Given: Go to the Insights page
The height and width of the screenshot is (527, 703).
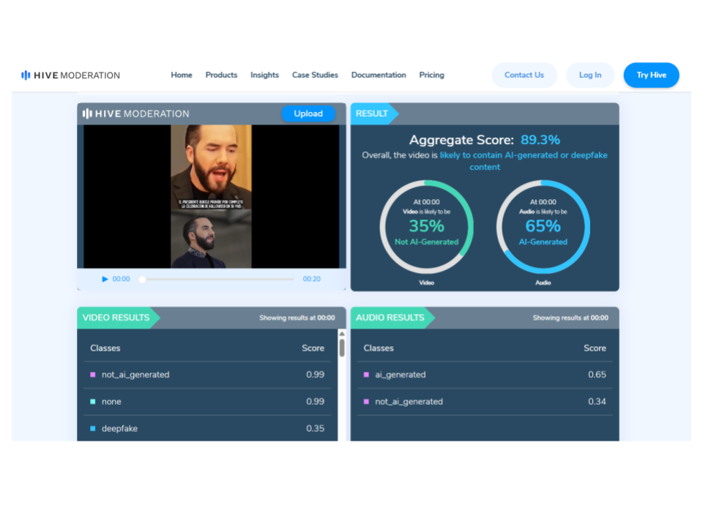Looking at the screenshot, I should pos(264,75).
